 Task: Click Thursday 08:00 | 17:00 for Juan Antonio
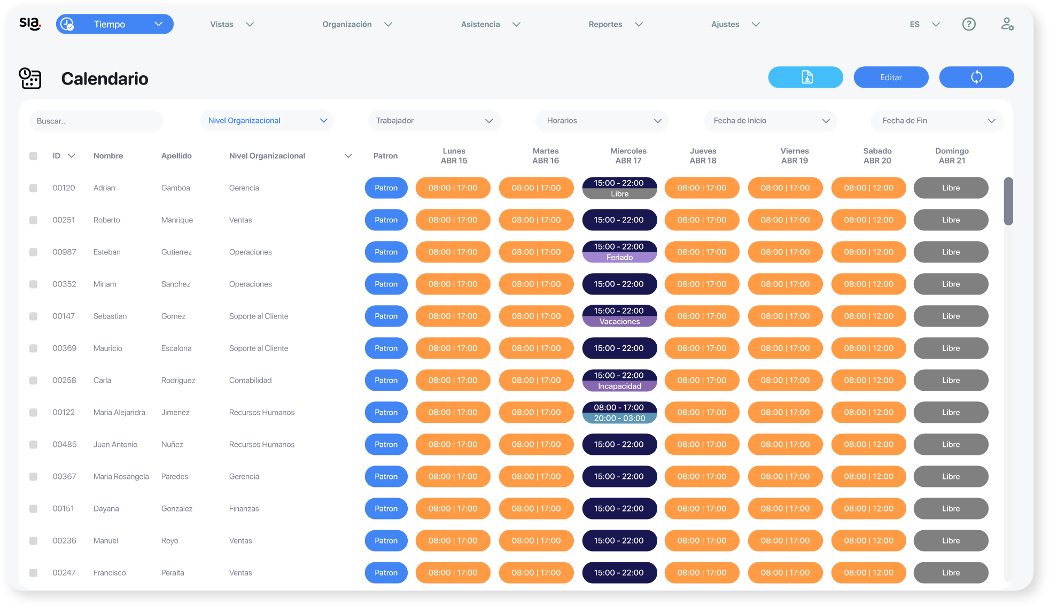tap(702, 445)
